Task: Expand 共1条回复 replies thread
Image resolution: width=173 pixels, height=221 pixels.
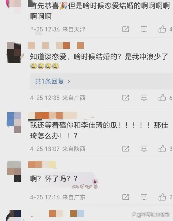Action: click(x=101, y=81)
